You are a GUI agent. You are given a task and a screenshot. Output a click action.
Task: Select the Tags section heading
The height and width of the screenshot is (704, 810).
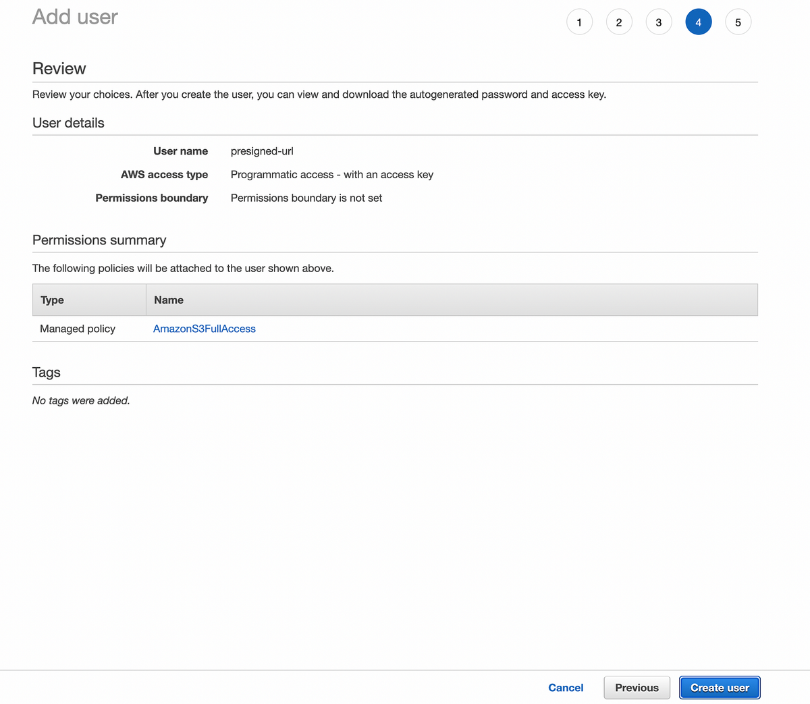(47, 373)
